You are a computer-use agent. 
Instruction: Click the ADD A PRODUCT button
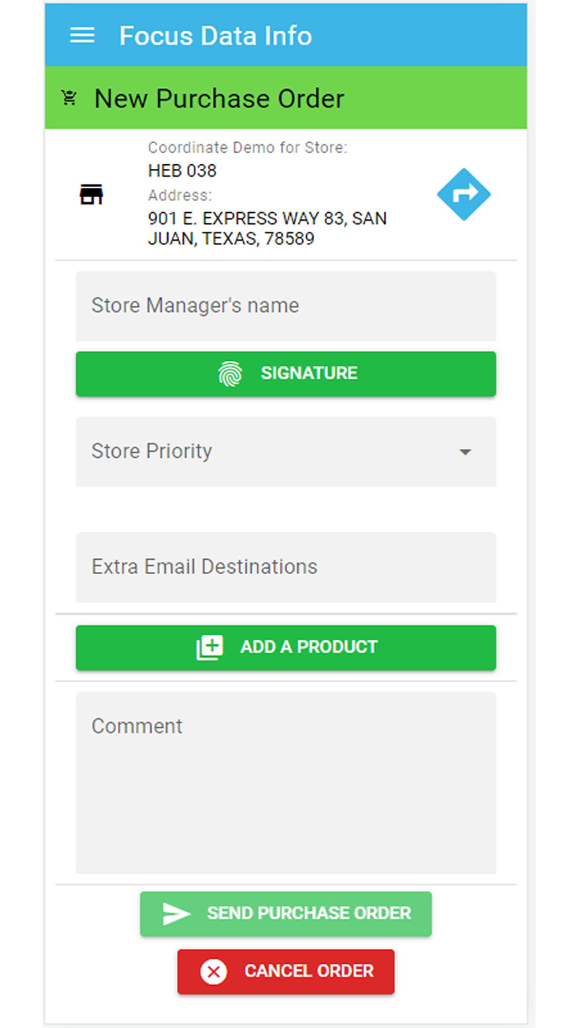tap(286, 647)
